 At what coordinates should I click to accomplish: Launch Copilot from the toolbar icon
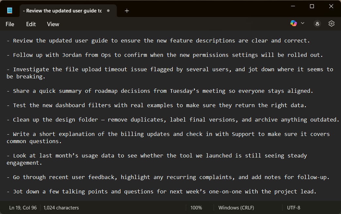293,23
